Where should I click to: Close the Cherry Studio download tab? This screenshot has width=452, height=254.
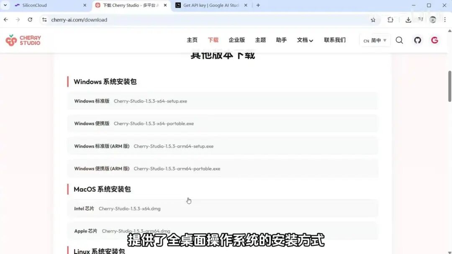click(165, 5)
